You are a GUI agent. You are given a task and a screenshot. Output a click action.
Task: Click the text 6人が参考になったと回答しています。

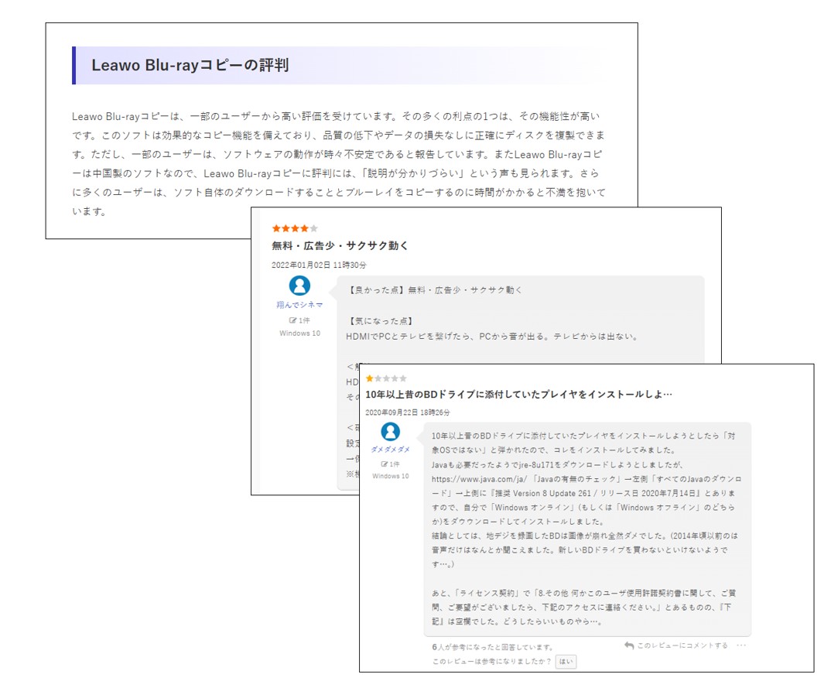(493, 647)
